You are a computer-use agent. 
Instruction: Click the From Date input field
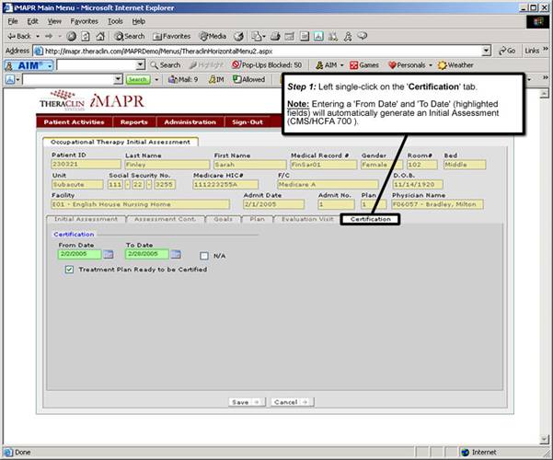(77, 254)
